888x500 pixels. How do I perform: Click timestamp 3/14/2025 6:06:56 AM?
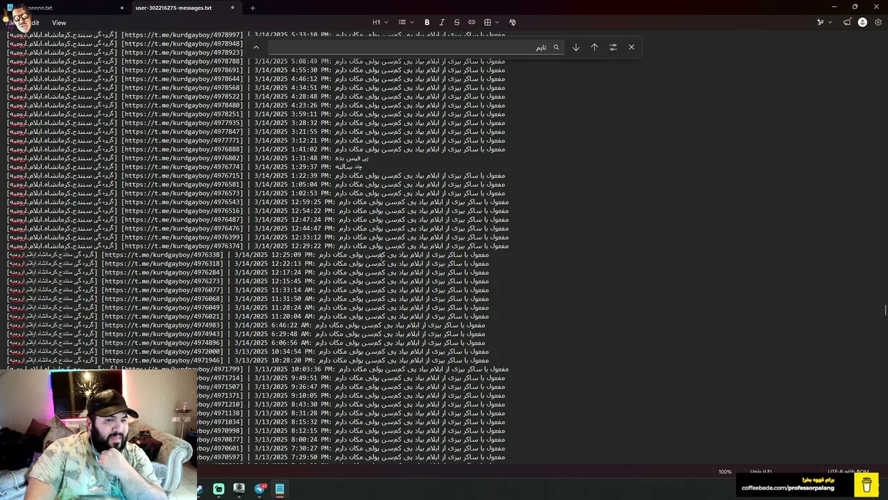tap(273, 342)
